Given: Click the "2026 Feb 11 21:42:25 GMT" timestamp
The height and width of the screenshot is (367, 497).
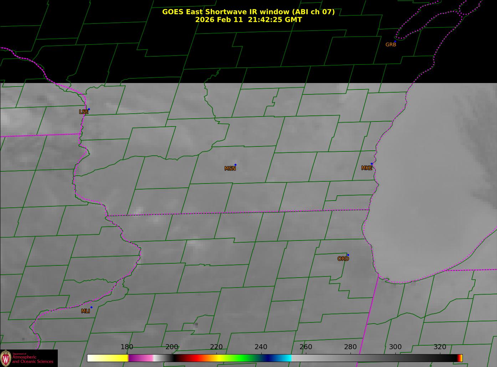Looking at the screenshot, I should click(x=248, y=20).
